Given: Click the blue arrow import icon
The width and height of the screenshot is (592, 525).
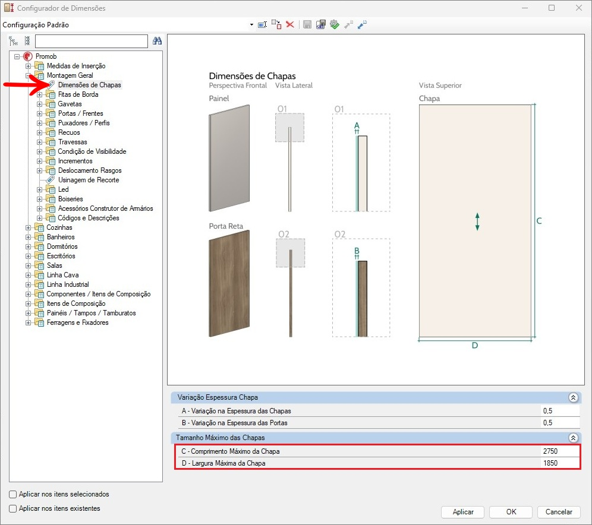Looking at the screenshot, I should [x=362, y=25].
